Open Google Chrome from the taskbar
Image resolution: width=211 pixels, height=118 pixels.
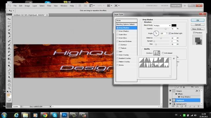[x=45, y=115]
